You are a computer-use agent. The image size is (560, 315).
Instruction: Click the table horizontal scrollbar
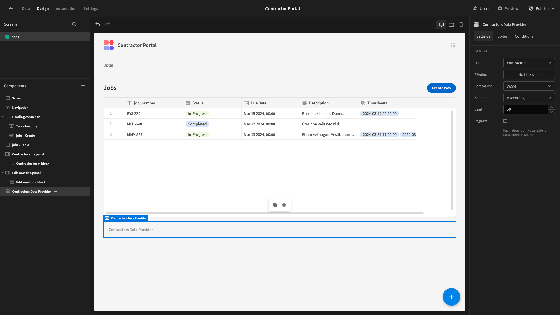tap(265, 213)
